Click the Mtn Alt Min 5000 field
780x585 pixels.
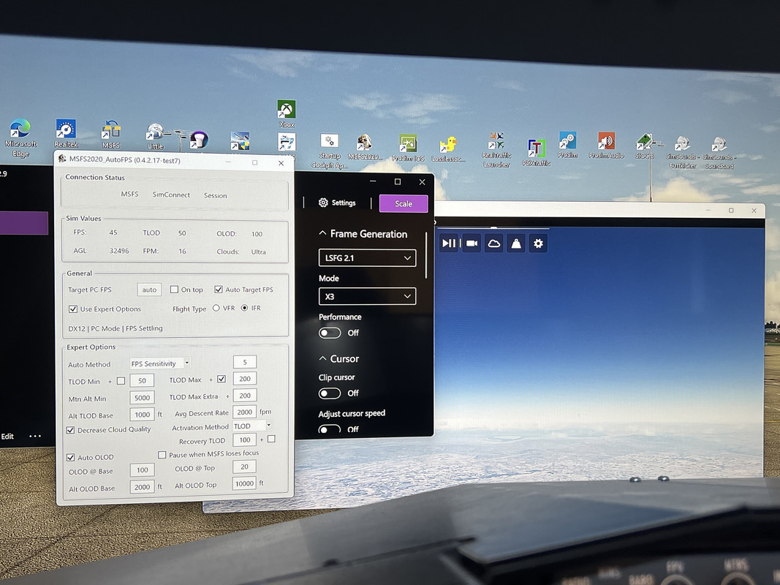pos(142,398)
